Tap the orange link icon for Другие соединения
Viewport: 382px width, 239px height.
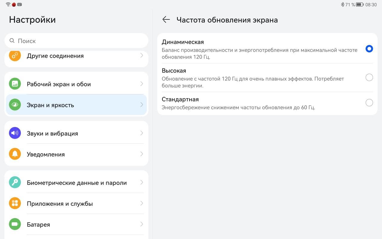[15, 56]
